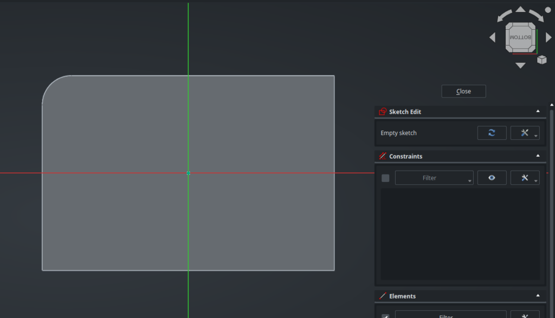Rotate view down with navigation cube bottom arrow
This screenshot has height=318, width=555.
(x=520, y=66)
